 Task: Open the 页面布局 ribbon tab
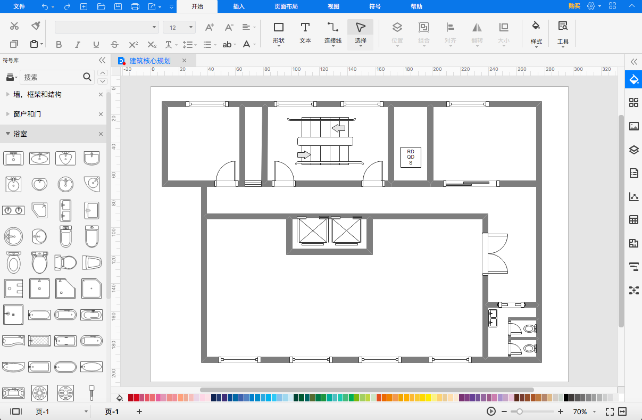[286, 6]
